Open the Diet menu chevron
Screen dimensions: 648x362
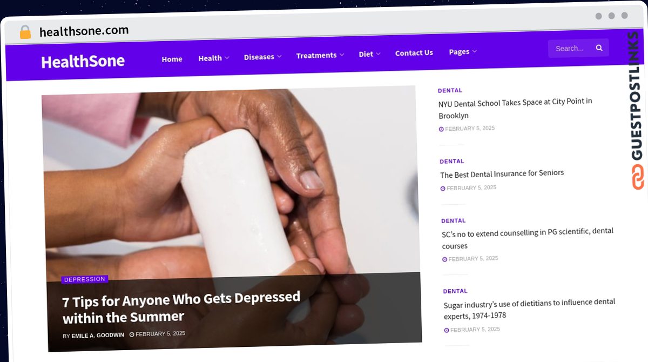[x=378, y=53]
